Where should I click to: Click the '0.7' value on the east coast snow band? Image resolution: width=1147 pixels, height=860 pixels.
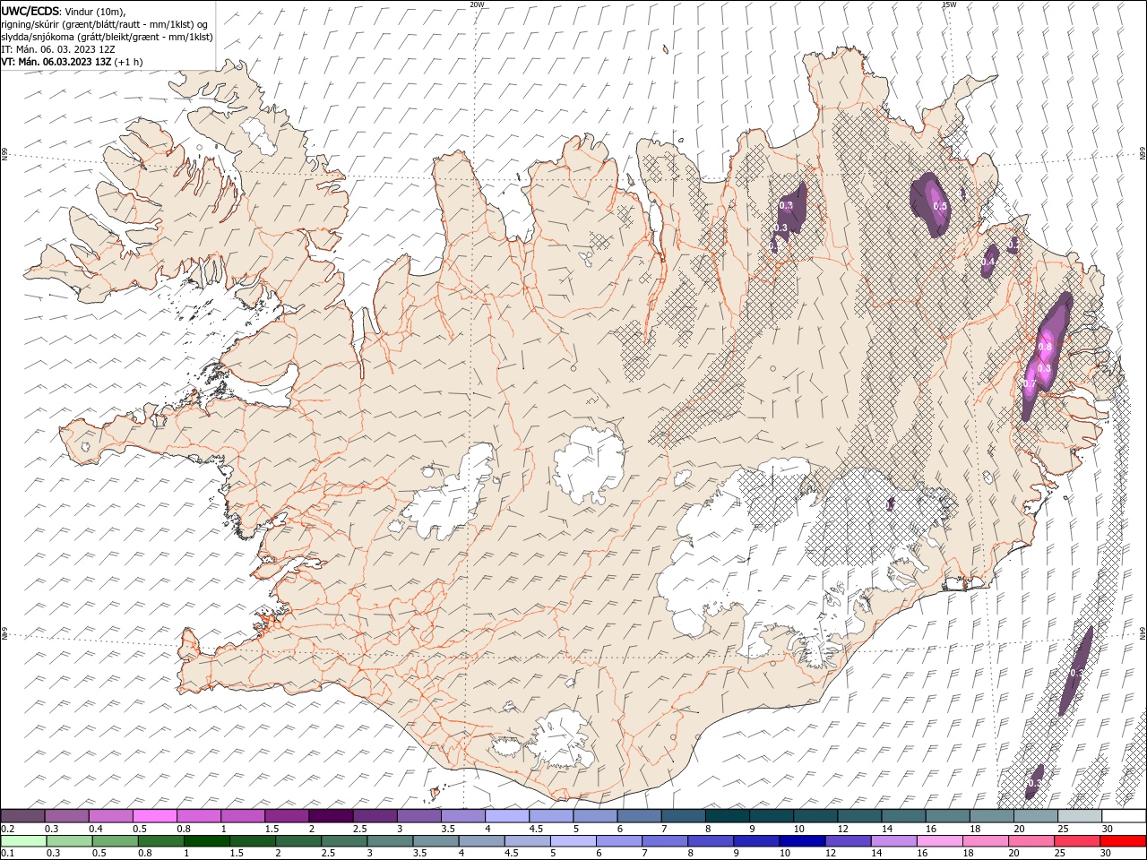(x=1030, y=384)
